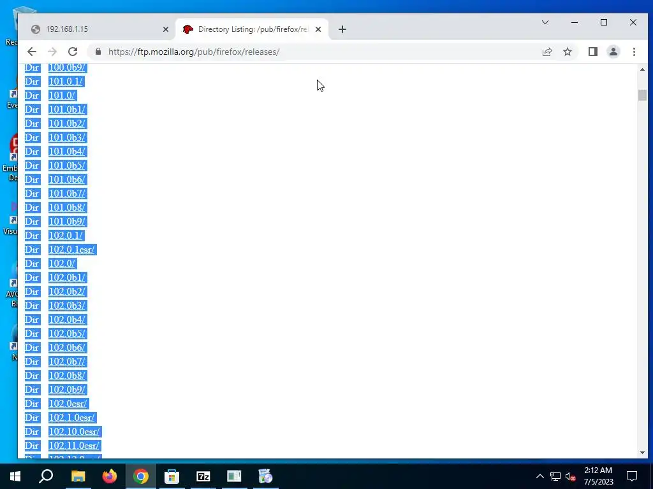
Task: Open taskbar Search
Action: 46,476
